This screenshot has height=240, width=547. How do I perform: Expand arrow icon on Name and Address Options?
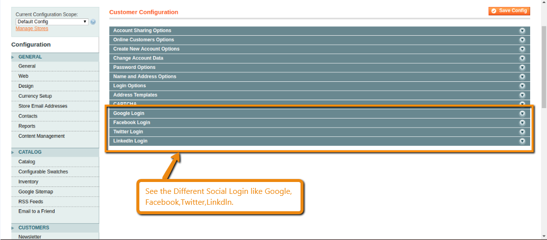point(522,77)
